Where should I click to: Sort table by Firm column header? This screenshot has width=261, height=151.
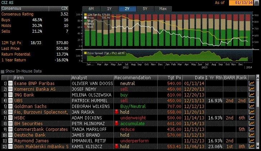click(x=42, y=78)
